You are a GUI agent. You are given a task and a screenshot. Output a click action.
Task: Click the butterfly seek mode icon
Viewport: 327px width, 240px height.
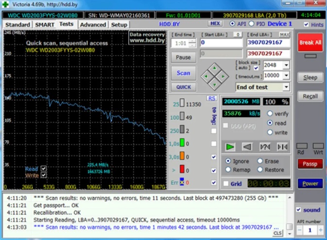[282, 147]
